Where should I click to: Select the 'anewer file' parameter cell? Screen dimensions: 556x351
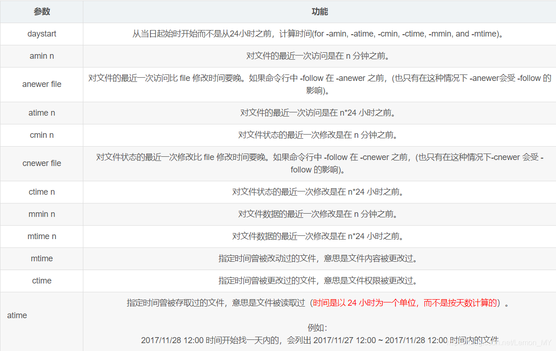click(42, 84)
